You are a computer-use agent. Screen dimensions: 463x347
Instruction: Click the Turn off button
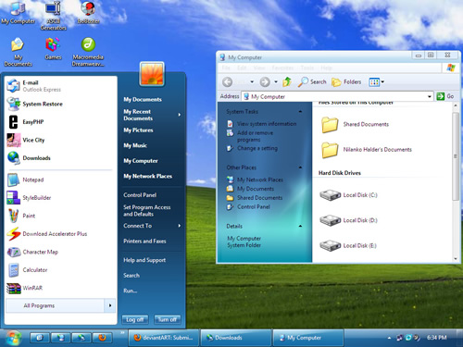click(x=168, y=319)
